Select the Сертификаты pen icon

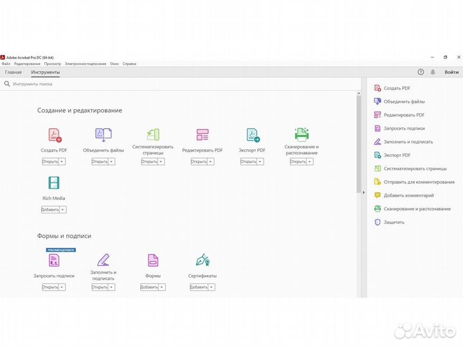tap(203, 260)
